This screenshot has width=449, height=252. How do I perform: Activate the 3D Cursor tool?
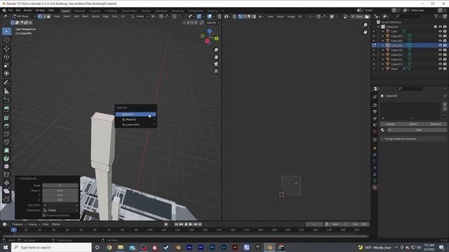coord(6,40)
